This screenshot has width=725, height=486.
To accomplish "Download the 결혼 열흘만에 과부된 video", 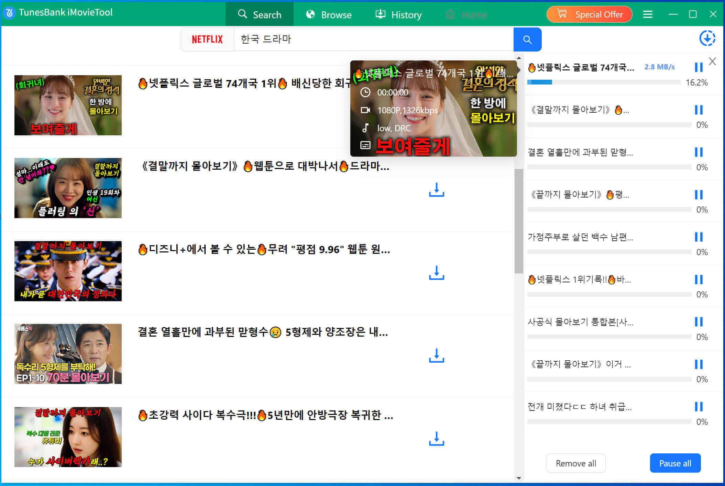I will click(436, 356).
